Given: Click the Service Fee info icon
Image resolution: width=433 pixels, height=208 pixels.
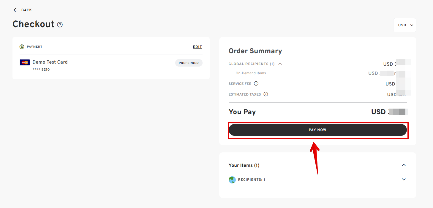Looking at the screenshot, I should pyautogui.click(x=256, y=84).
